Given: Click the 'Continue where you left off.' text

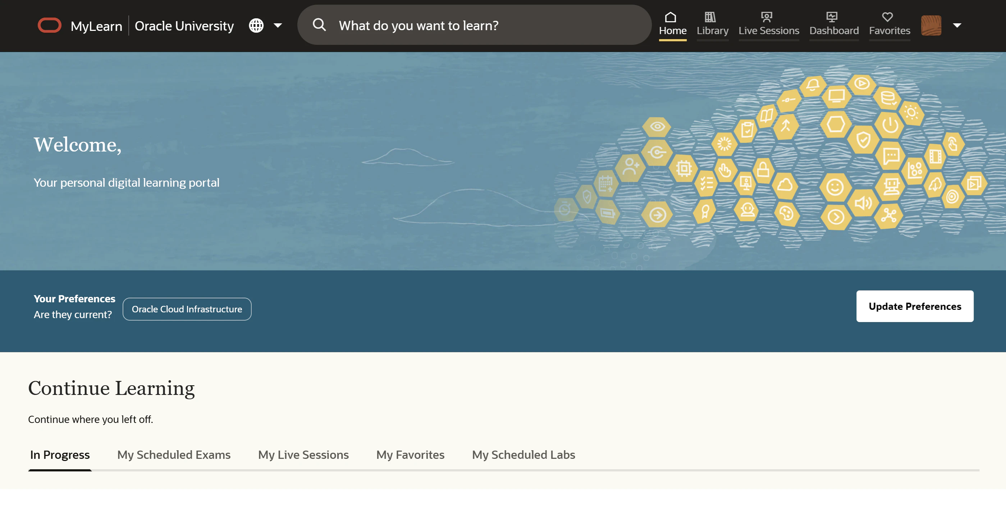Looking at the screenshot, I should (x=91, y=420).
